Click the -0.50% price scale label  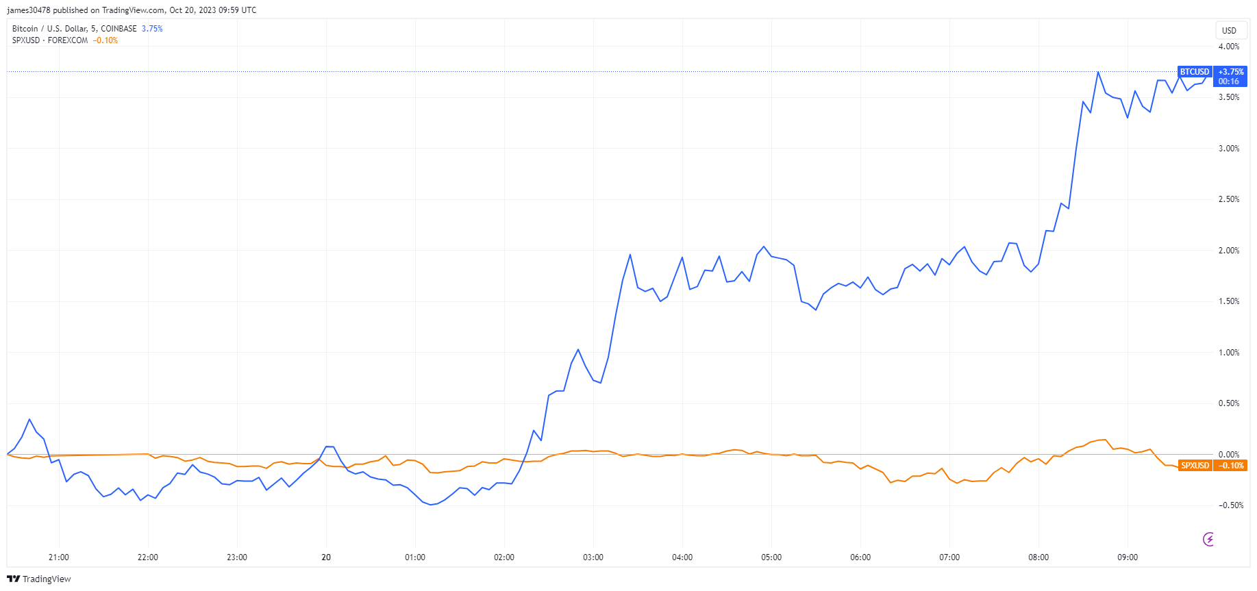tap(1230, 505)
